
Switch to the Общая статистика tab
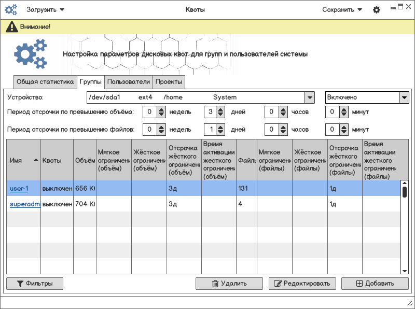45,82
